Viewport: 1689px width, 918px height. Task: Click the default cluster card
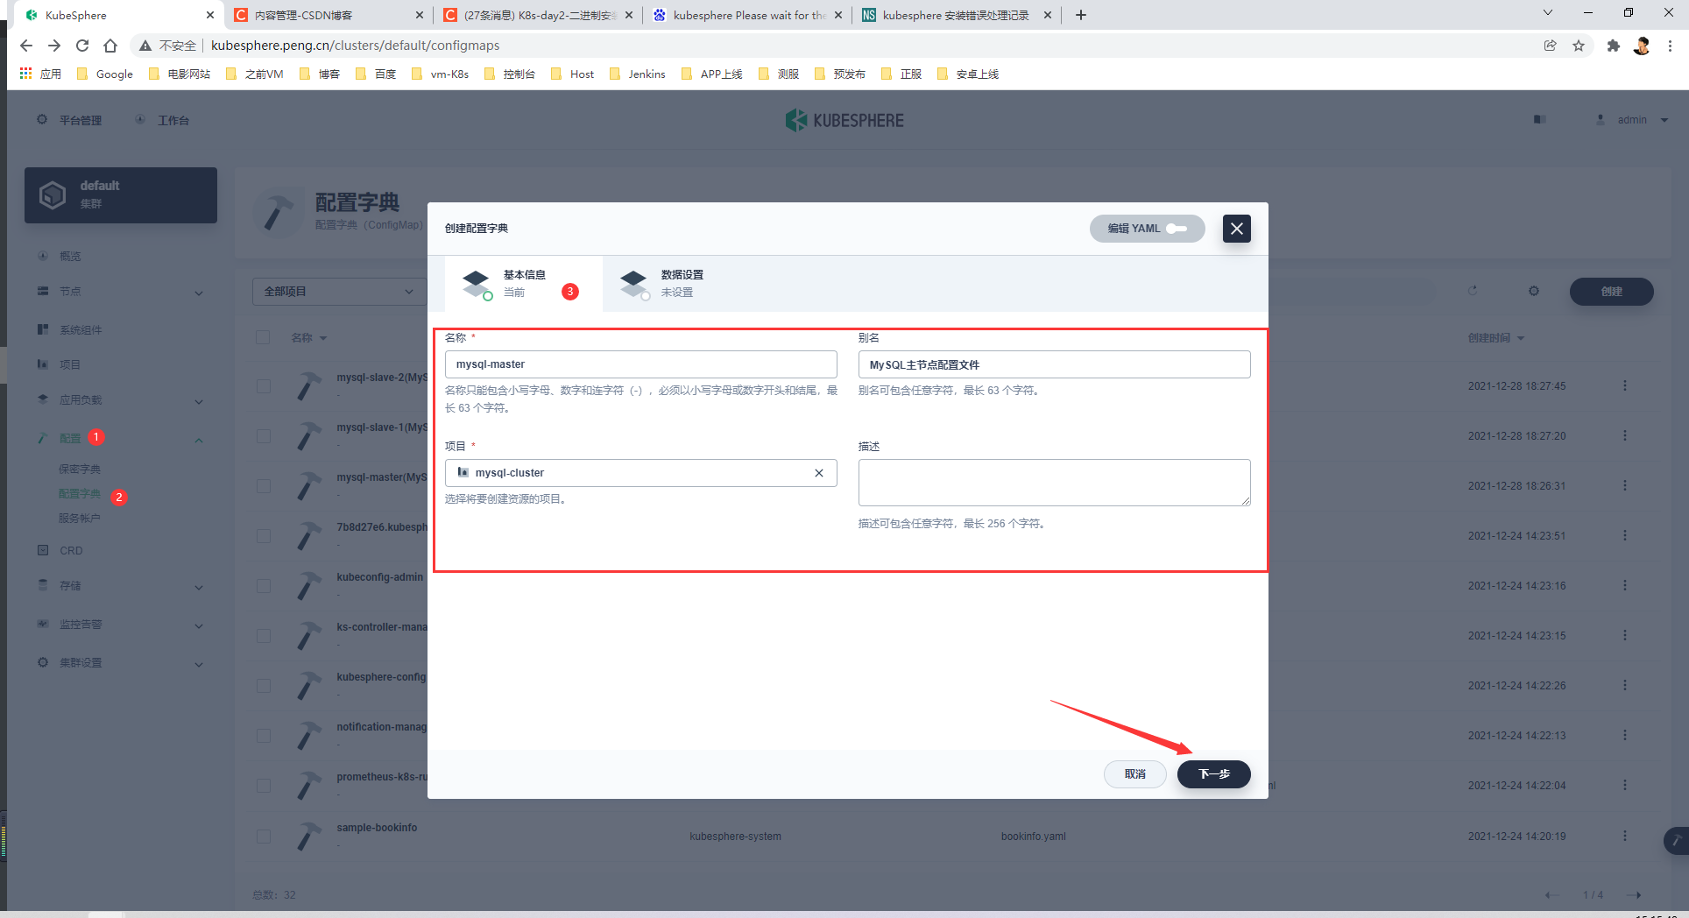click(121, 194)
